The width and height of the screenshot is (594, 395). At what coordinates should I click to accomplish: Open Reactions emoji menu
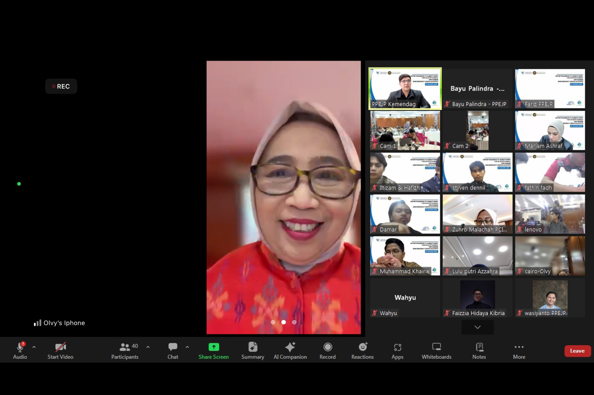pyautogui.click(x=362, y=350)
